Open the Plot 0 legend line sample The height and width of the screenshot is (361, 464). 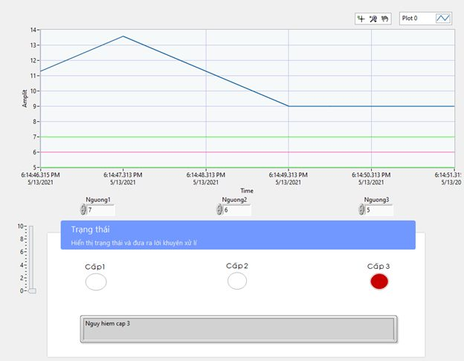(442, 19)
